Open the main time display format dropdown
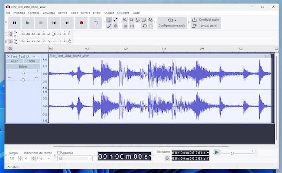This screenshot has width=282, height=173. pos(150,156)
